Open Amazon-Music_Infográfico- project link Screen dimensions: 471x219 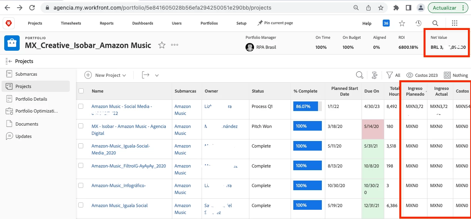(119, 186)
